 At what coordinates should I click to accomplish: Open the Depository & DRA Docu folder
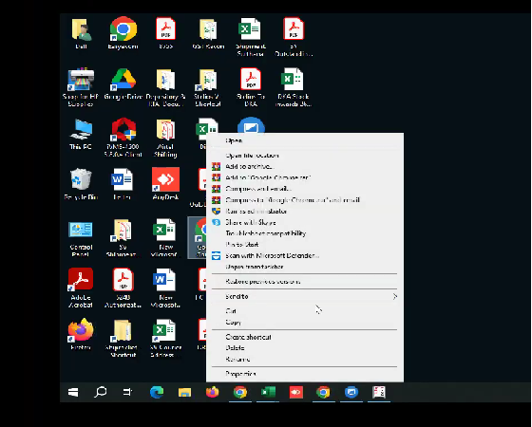[165, 87]
